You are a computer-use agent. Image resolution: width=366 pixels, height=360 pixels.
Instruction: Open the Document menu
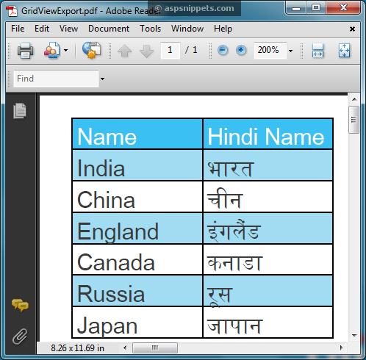[109, 29]
